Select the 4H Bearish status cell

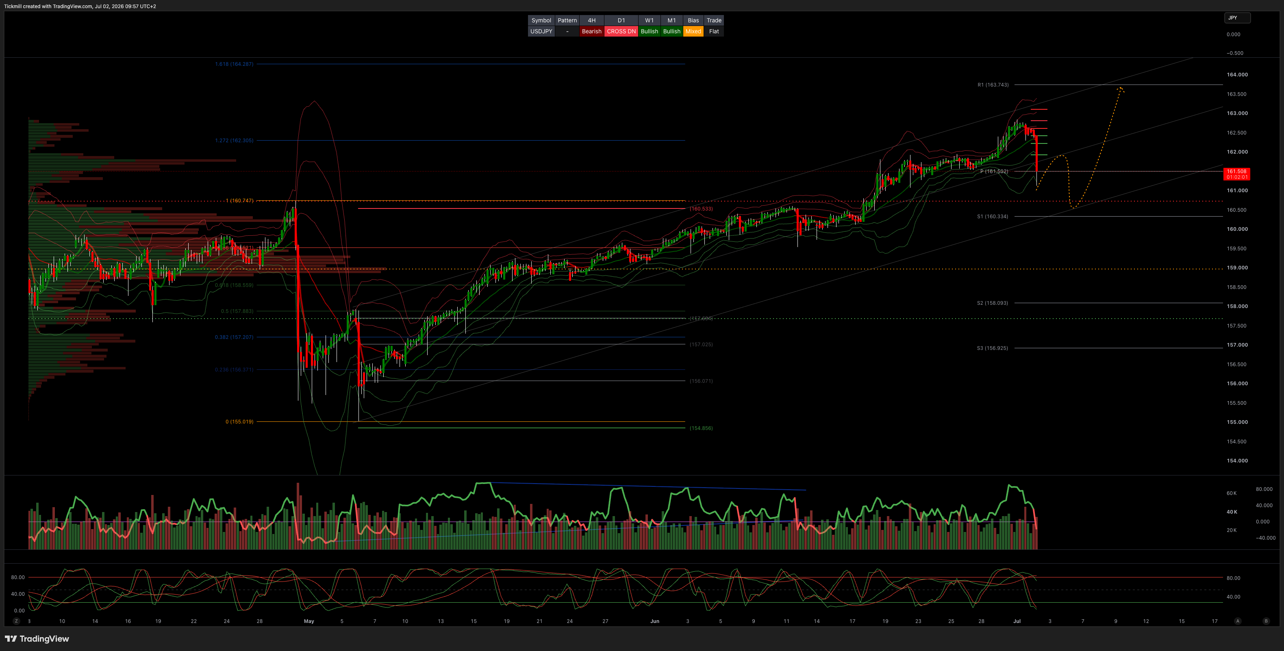coord(592,31)
